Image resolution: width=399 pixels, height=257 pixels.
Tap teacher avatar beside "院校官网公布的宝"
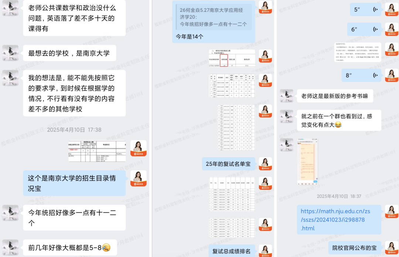point(391,248)
